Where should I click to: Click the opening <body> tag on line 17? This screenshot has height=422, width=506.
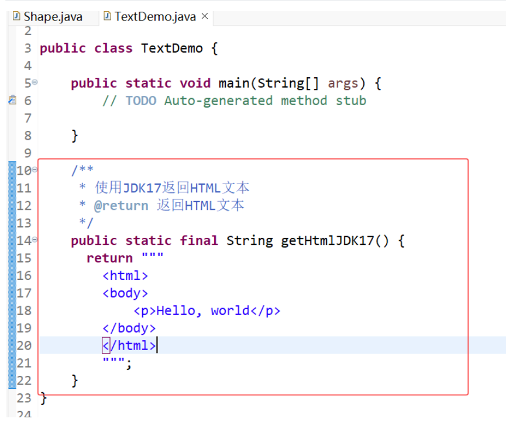click(125, 293)
